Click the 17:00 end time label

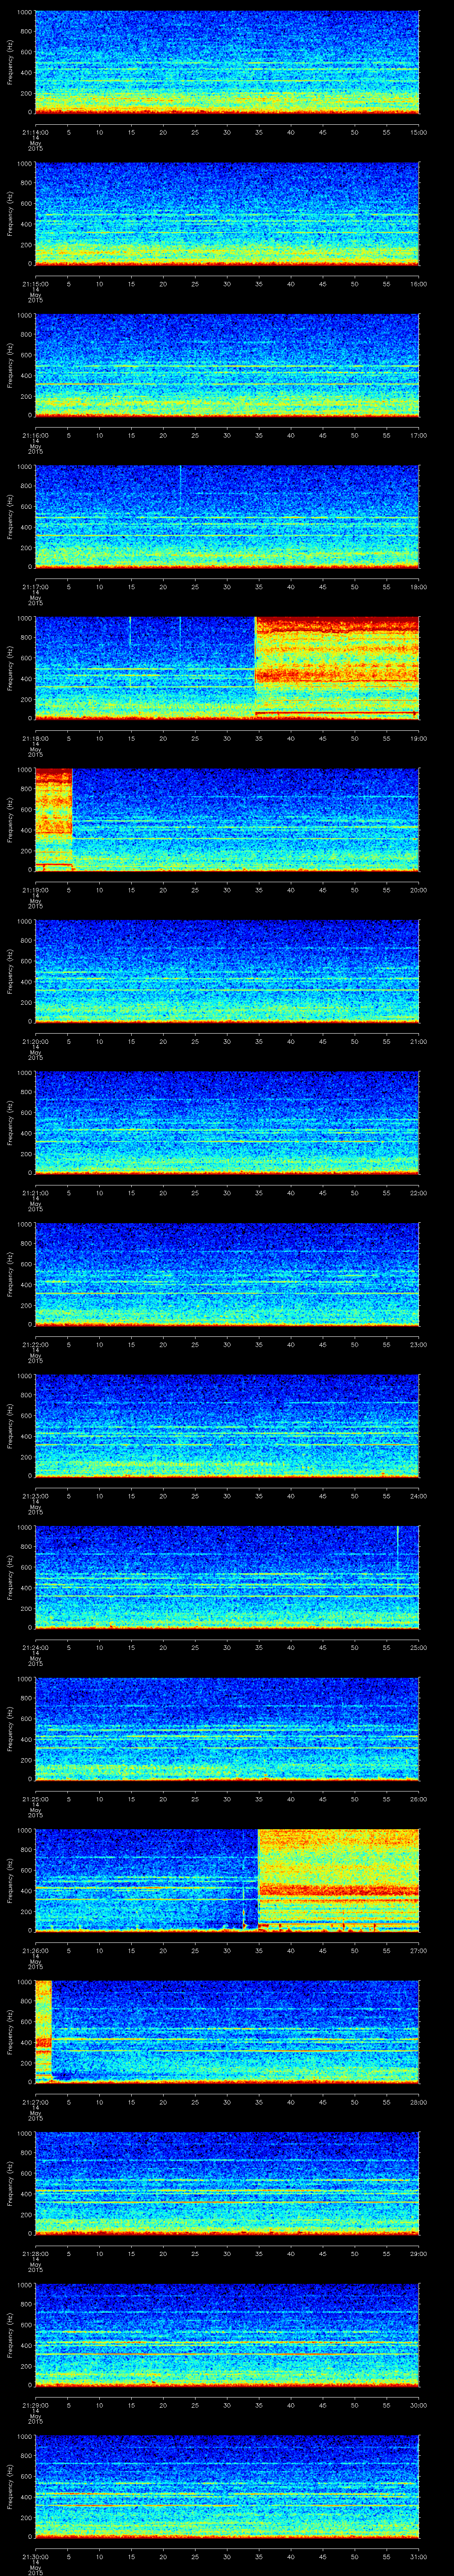418,434
